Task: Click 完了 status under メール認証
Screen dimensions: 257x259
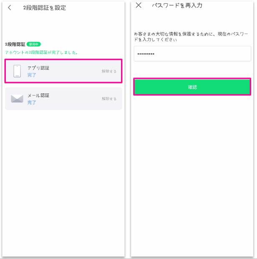Action: [x=32, y=103]
